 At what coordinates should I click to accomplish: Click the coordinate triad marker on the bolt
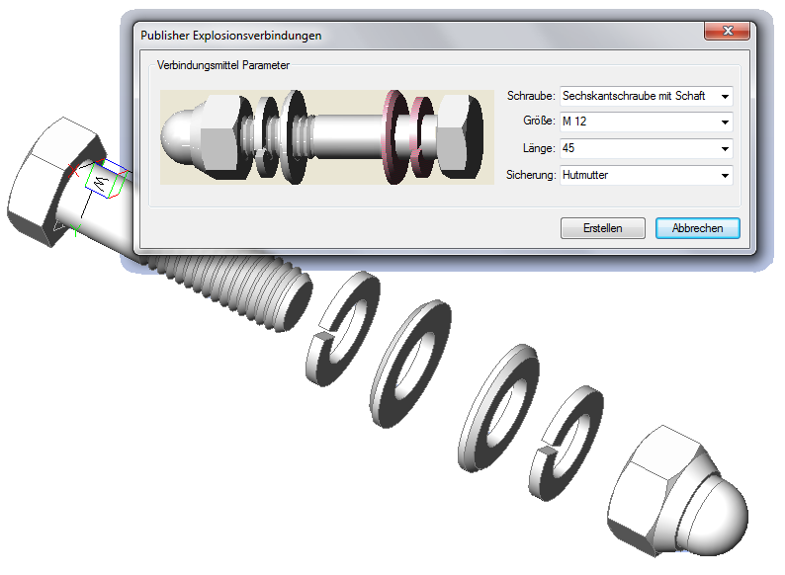[101, 185]
